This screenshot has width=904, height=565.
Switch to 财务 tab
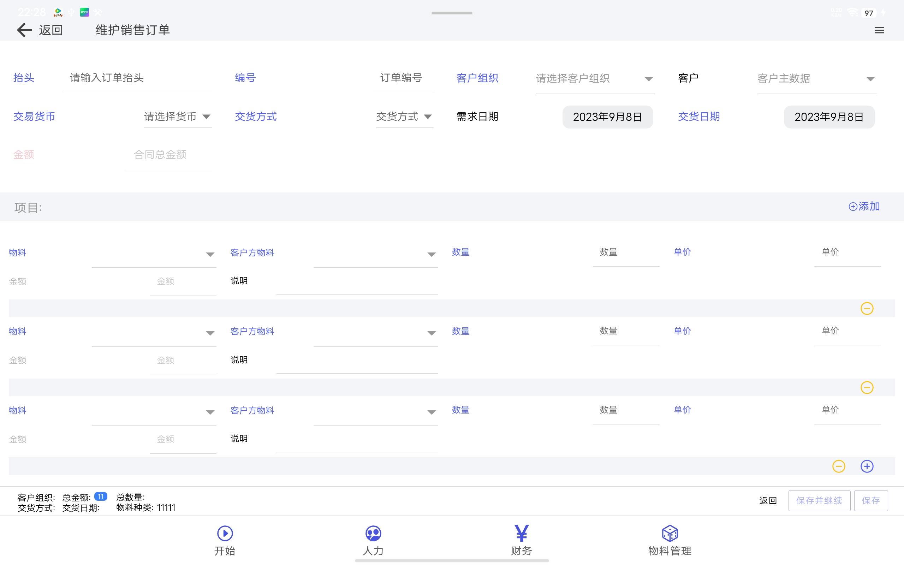point(521,540)
